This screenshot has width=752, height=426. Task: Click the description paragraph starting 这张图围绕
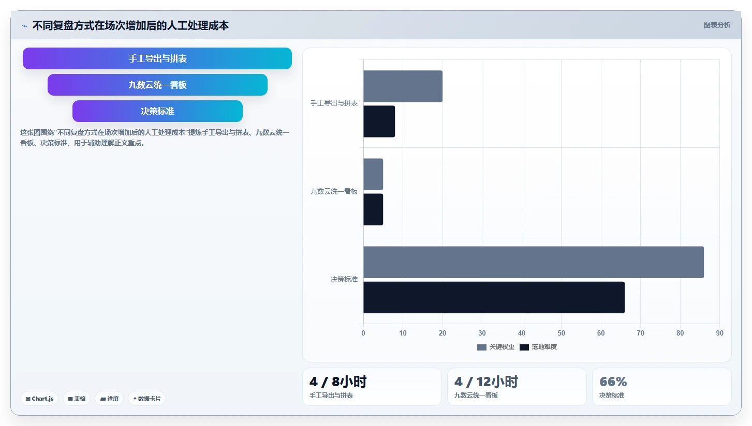155,138
